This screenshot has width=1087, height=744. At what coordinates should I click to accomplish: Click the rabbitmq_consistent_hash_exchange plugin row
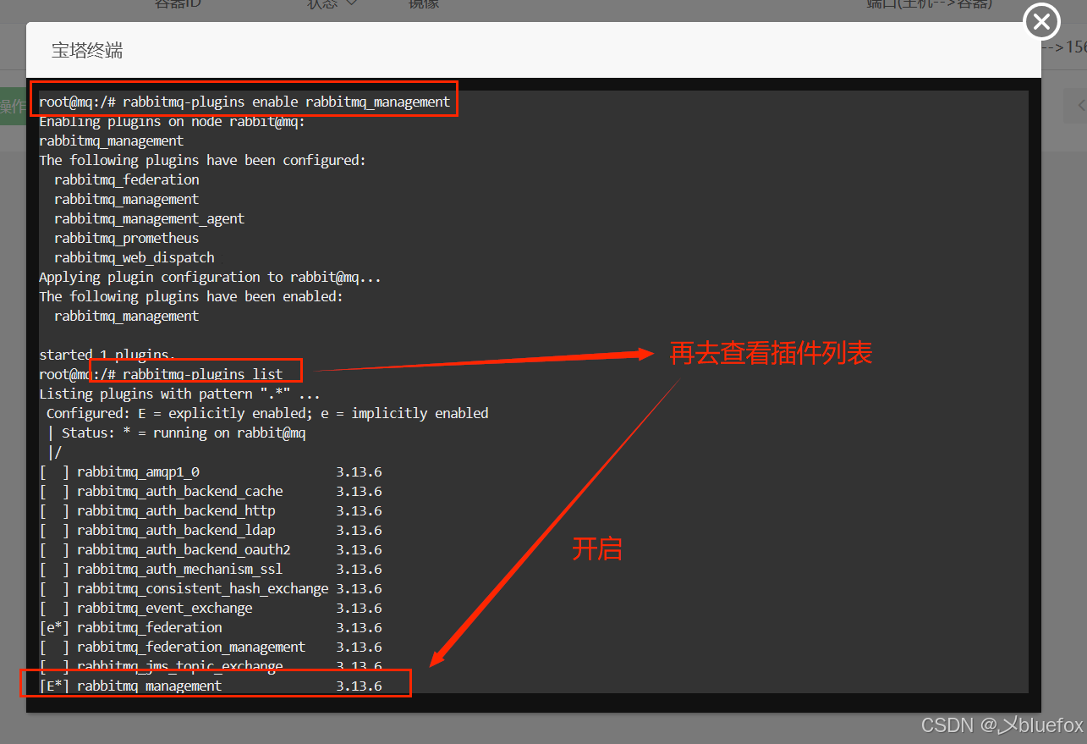[211, 589]
